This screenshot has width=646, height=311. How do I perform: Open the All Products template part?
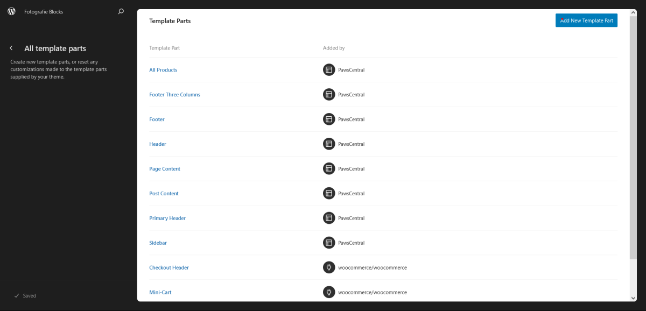(163, 70)
